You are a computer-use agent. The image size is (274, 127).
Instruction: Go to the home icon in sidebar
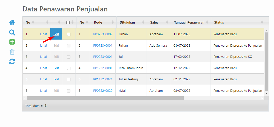12,22
